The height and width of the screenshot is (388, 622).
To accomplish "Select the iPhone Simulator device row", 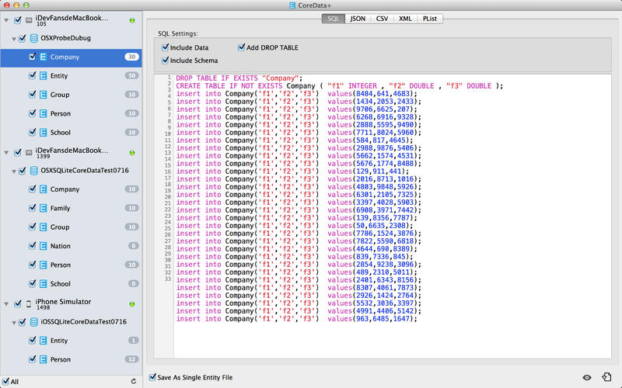I will click(71, 304).
